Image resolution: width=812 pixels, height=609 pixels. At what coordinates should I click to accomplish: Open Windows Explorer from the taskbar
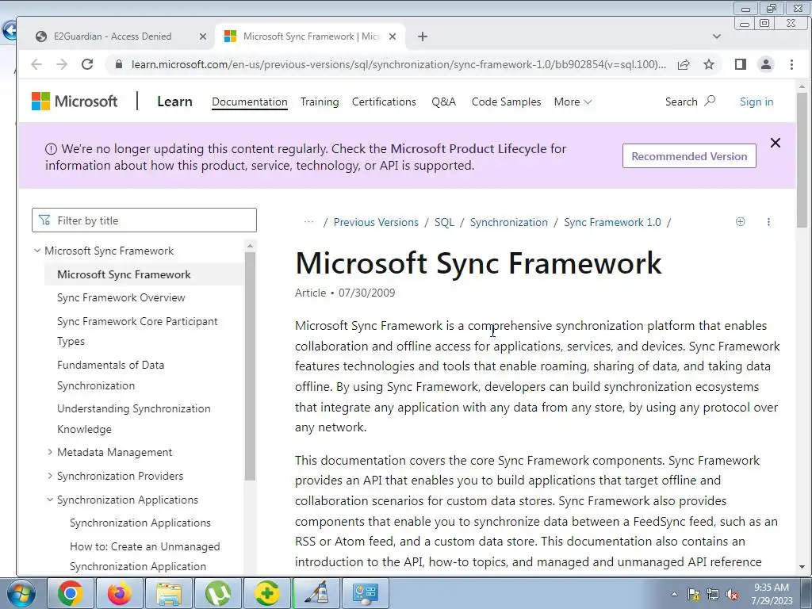168,593
